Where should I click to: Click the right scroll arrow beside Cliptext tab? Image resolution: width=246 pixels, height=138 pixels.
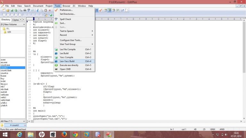click(x=23, y=20)
